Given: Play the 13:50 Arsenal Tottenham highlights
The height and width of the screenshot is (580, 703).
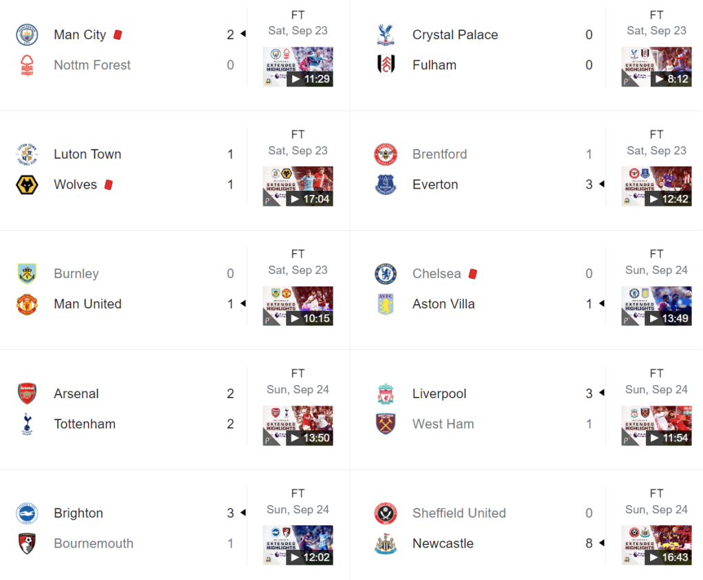Looking at the screenshot, I should pos(298,426).
